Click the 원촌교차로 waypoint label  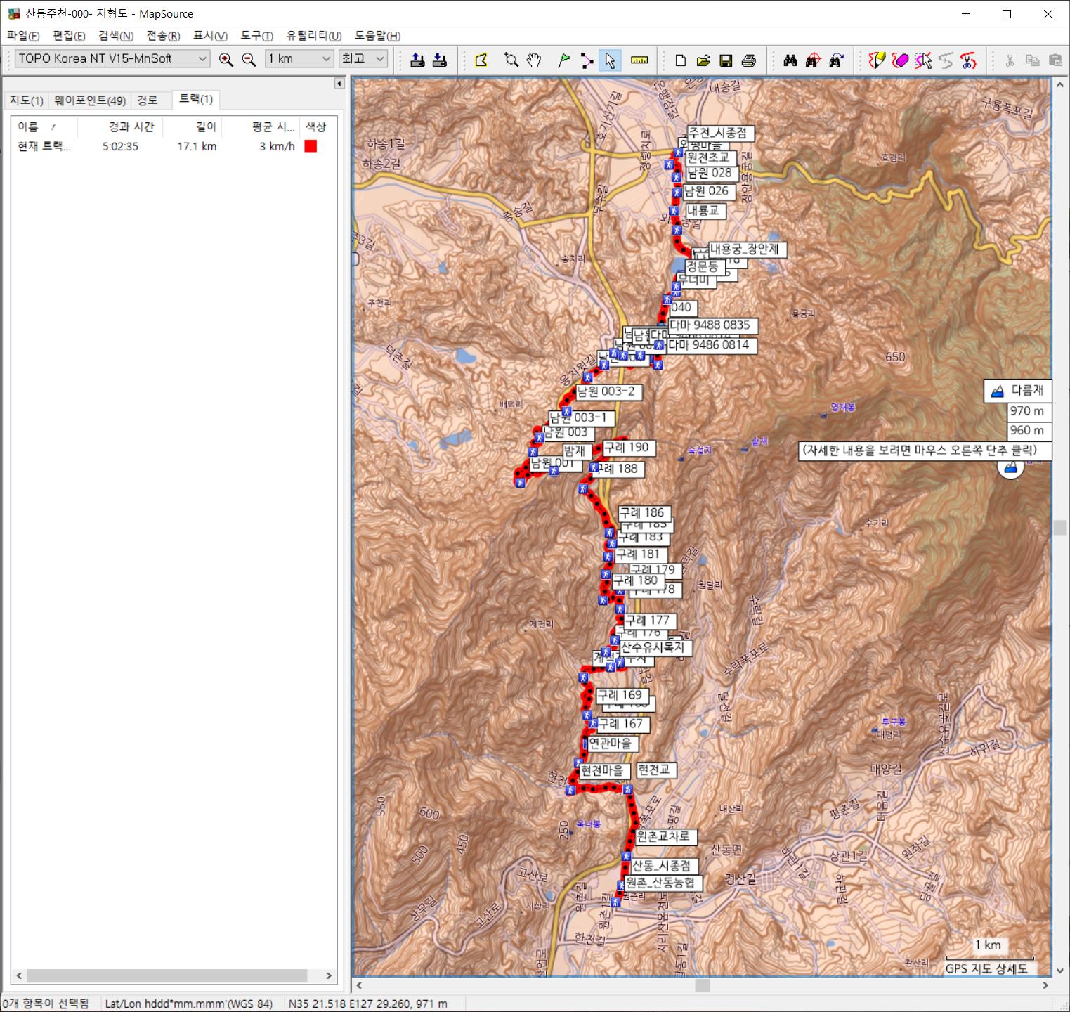point(665,836)
